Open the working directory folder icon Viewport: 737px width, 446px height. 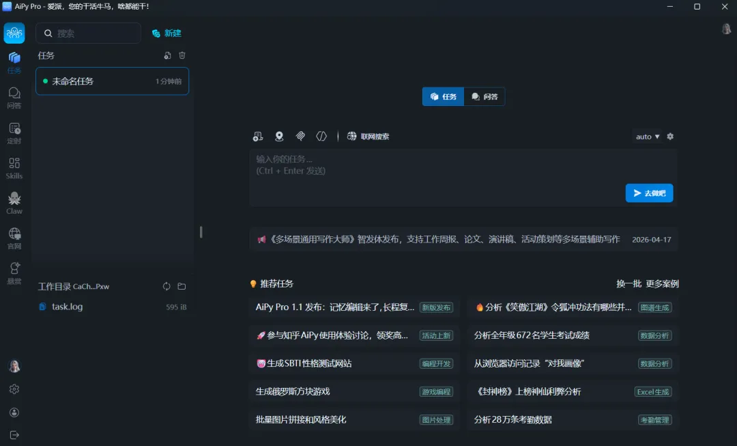[182, 286]
